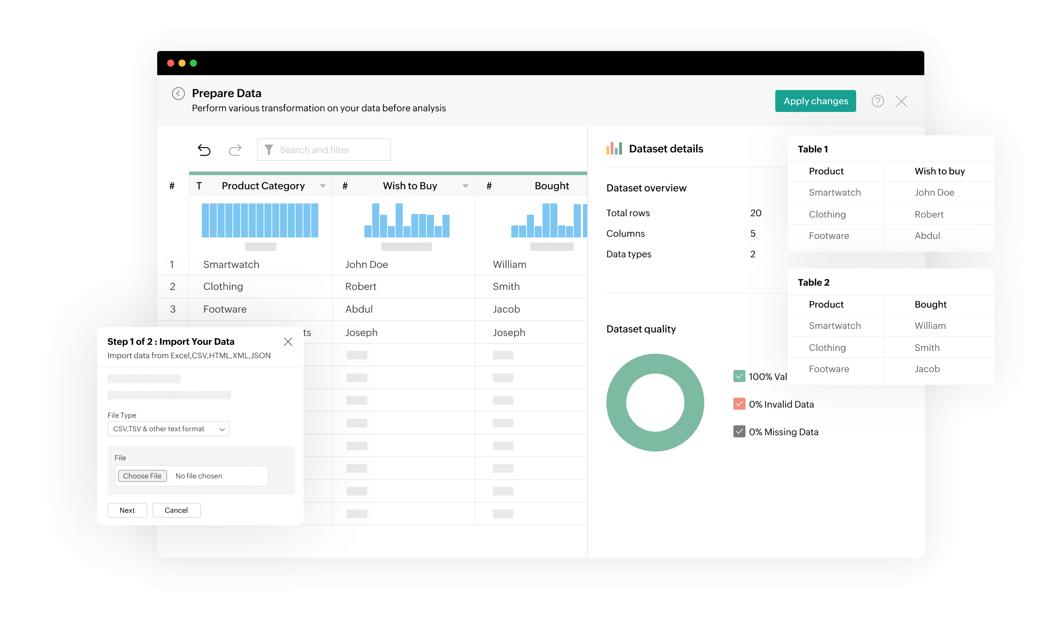This screenshot has height=622, width=1057.
Task: Open the help question mark icon
Action: 877,101
